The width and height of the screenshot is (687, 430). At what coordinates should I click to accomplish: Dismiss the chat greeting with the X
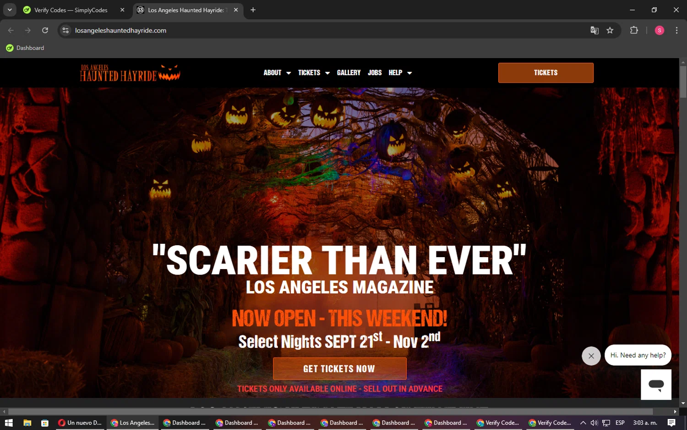point(591,356)
